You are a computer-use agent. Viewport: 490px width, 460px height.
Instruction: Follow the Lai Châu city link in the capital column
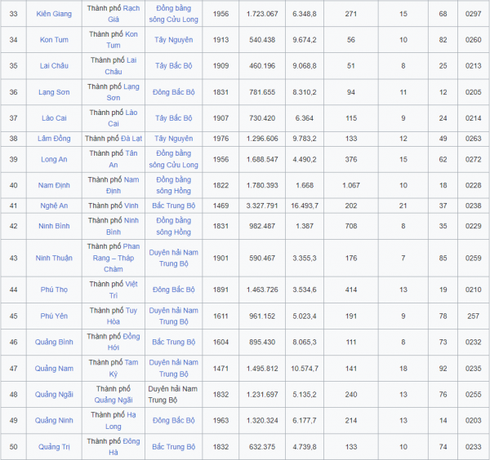coord(121,66)
